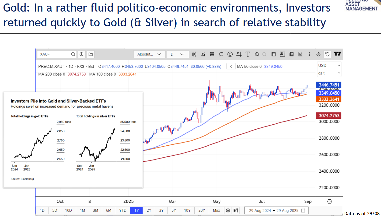Select the YTD time range tab

tap(123, 210)
